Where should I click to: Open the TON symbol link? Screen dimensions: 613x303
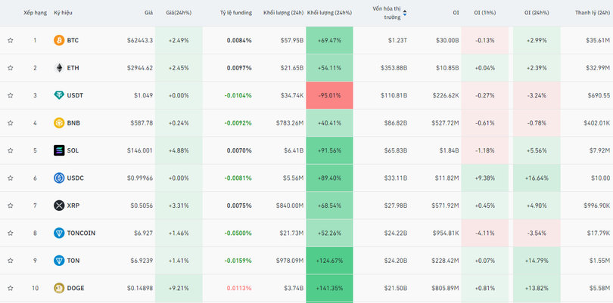(x=73, y=261)
